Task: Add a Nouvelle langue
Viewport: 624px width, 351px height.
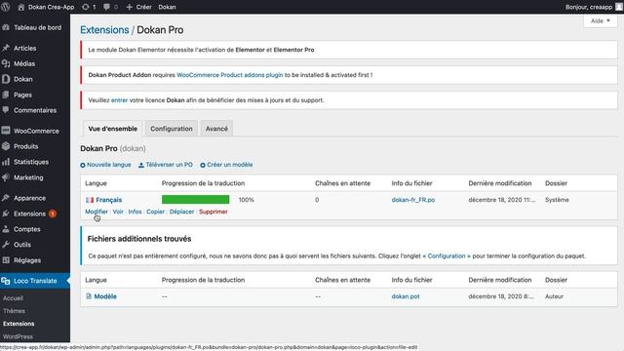Action: pos(105,165)
